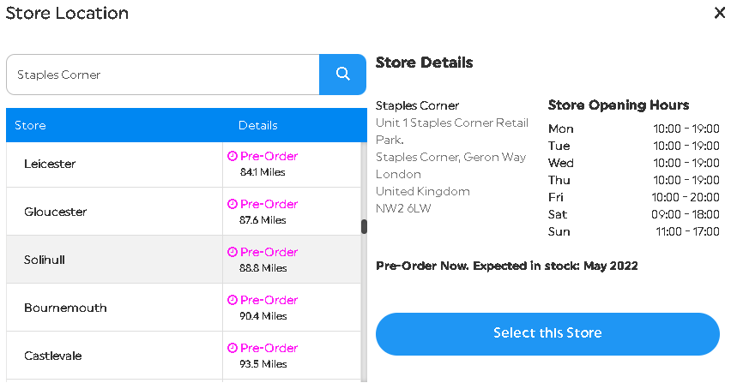Image resolution: width=737 pixels, height=389 pixels.
Task: Choose the Gloucester store row
Action: coord(184,212)
